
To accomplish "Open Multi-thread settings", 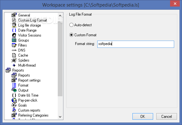I will pos(27,65).
